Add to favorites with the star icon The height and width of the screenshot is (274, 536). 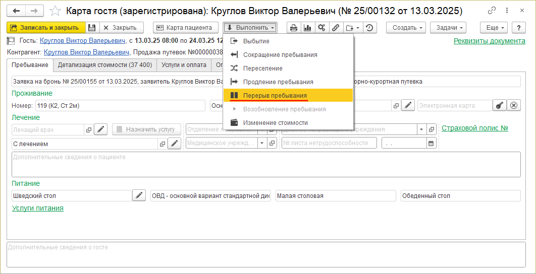55,11
